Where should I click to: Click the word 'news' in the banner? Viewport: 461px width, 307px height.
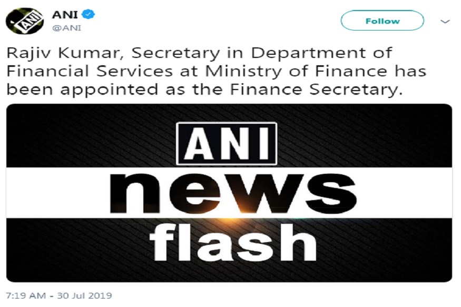[x=233, y=193]
